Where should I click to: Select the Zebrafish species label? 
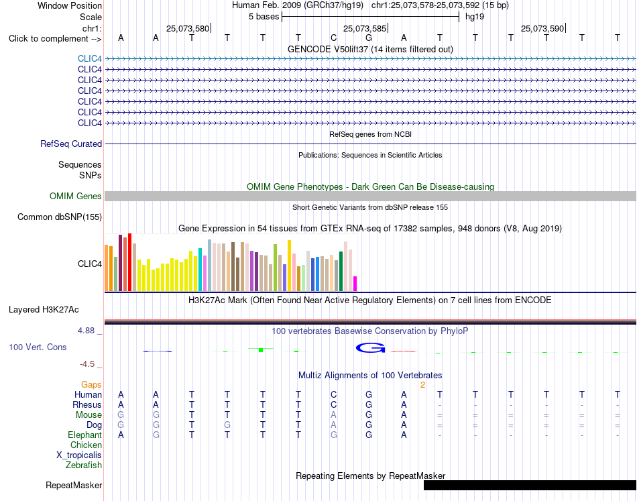tap(84, 465)
